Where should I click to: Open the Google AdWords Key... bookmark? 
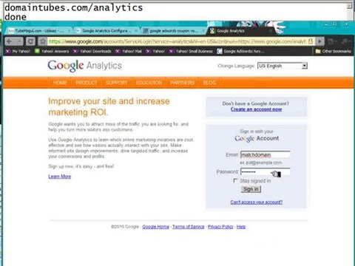tap(241, 51)
